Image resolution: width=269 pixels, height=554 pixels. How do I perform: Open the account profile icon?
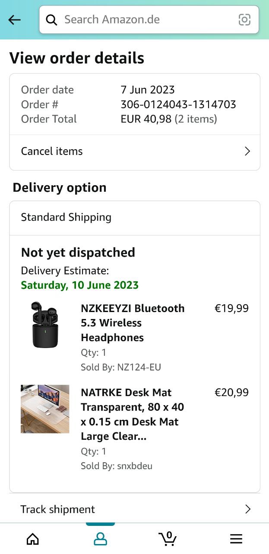pos(100,538)
